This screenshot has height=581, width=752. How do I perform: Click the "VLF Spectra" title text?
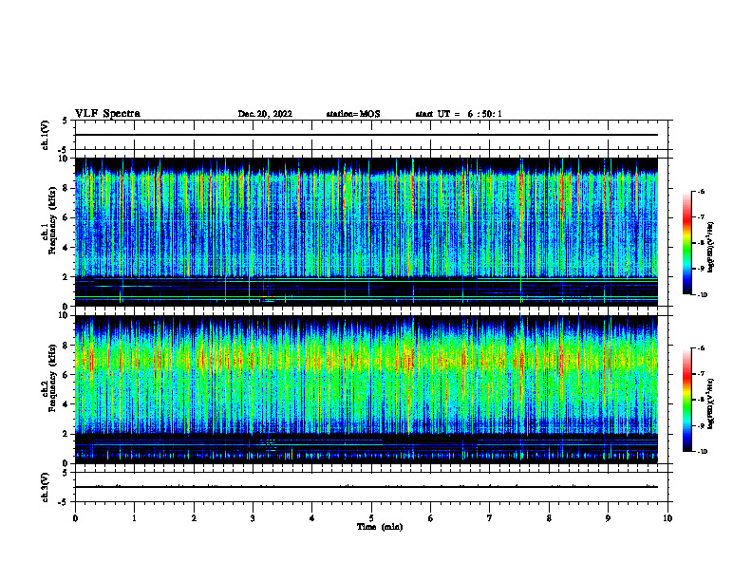click(x=108, y=114)
